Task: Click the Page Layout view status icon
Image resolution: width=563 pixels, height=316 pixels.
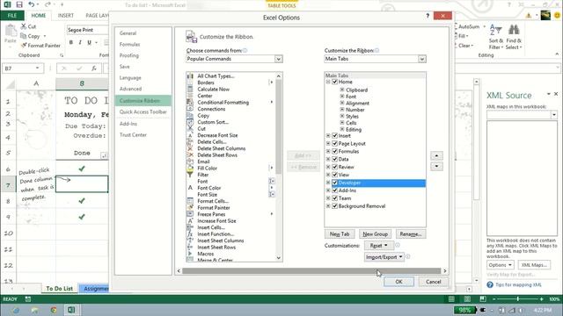Action: [467, 298]
